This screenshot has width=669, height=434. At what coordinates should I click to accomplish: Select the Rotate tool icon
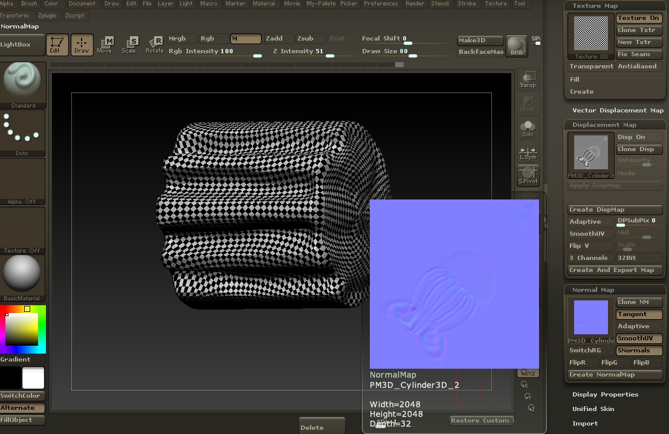(x=155, y=44)
